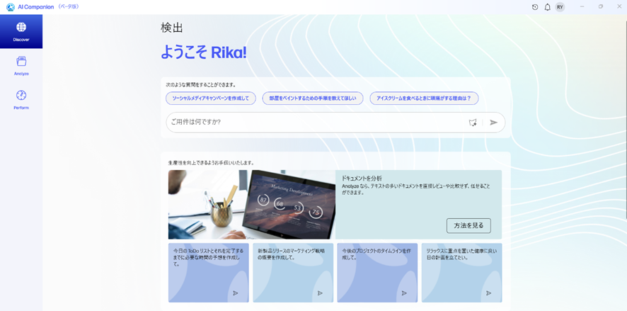Click the (ベータ版) label in title bar
The image size is (627, 311).
click(x=69, y=7)
